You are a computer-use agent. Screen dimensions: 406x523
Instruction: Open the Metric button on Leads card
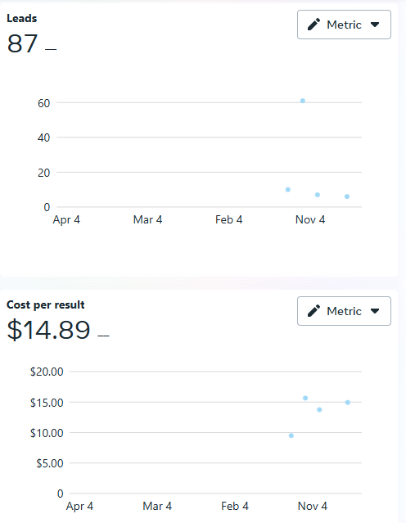pyautogui.click(x=344, y=25)
